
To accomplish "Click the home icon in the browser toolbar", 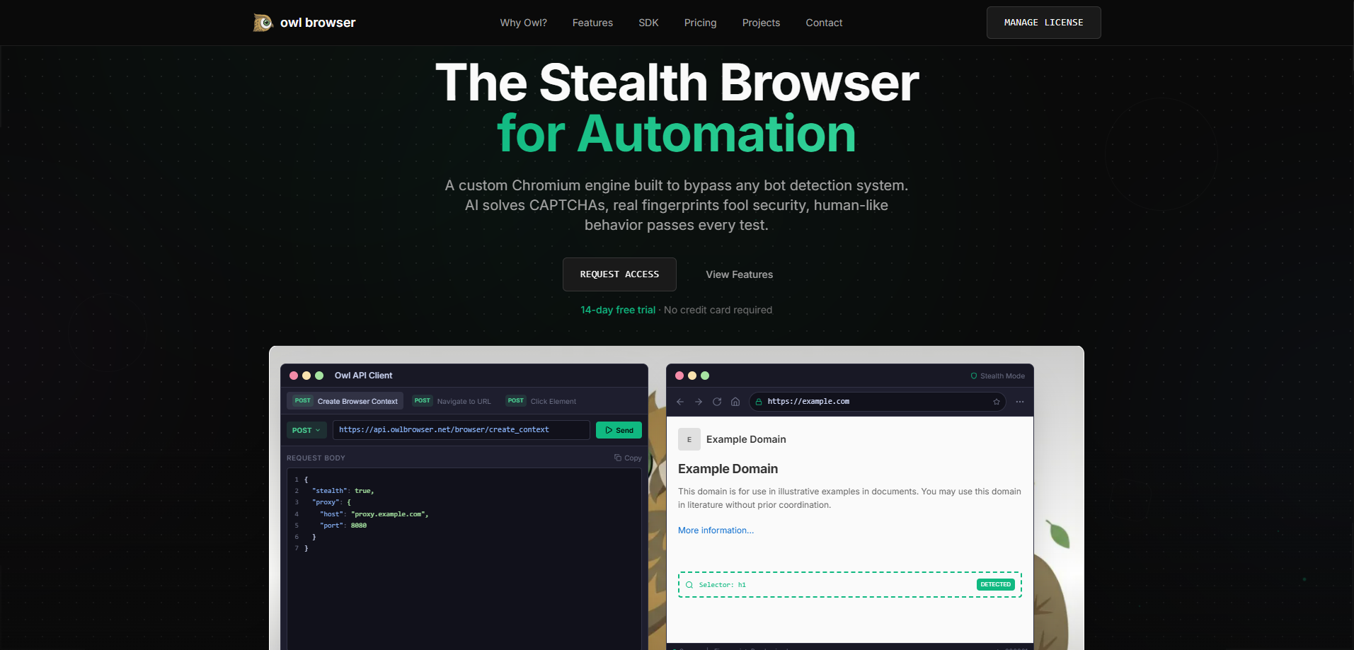I will tap(735, 401).
